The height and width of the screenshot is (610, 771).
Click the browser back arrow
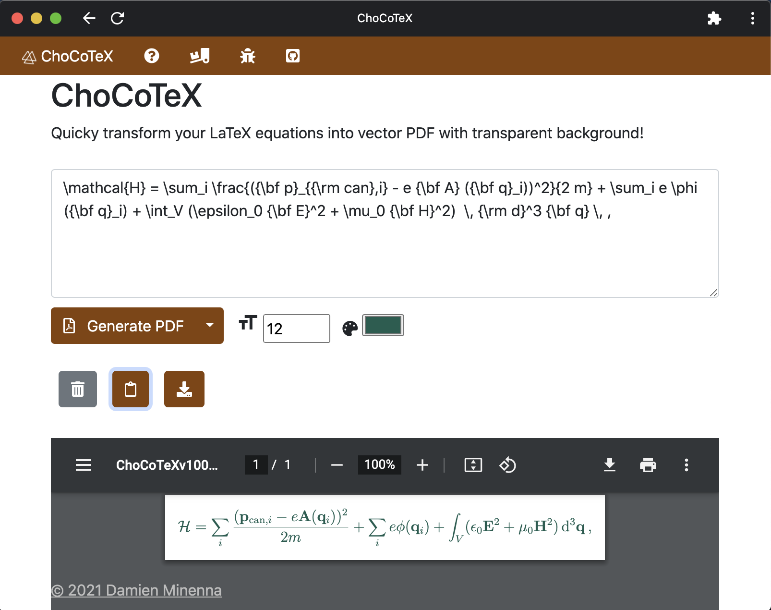click(89, 18)
